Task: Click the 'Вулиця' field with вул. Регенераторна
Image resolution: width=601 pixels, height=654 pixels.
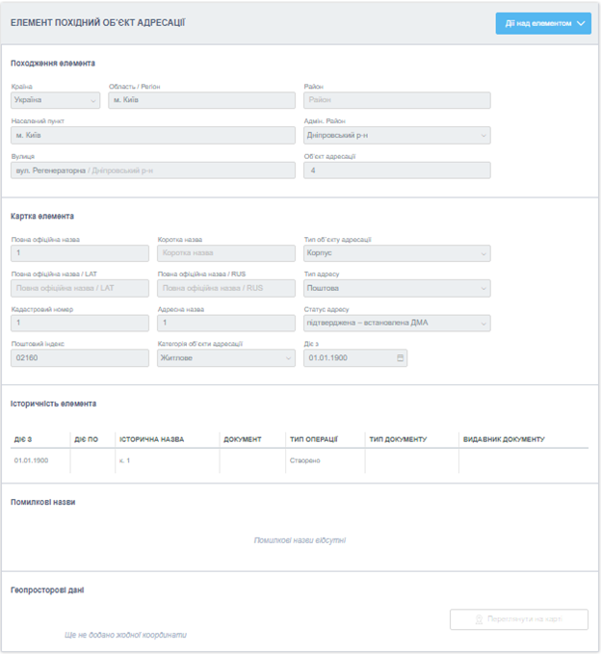Action: (x=152, y=170)
